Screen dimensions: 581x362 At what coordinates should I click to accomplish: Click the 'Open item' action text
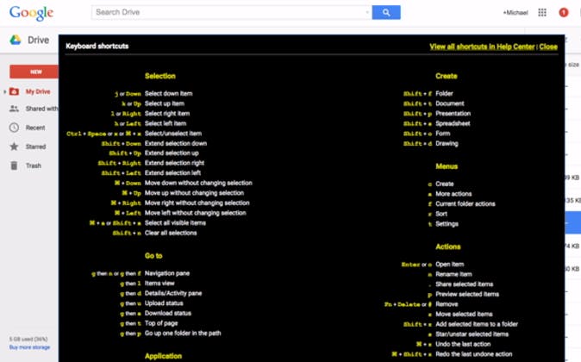[449, 265]
